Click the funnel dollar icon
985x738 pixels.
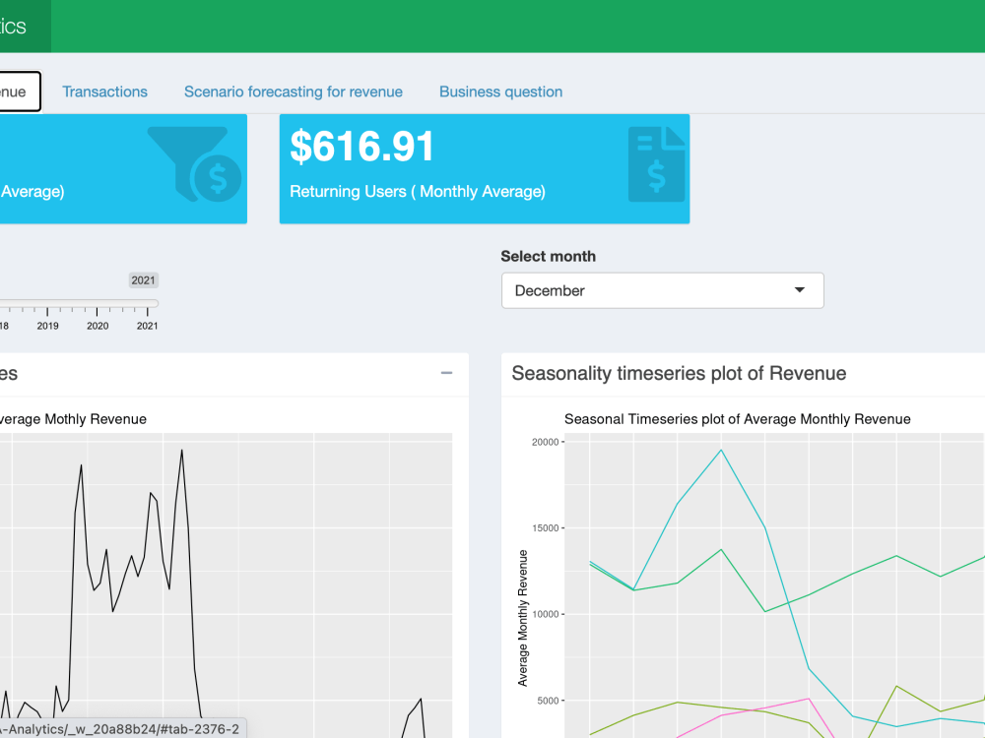tap(195, 163)
